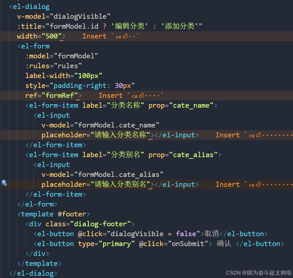Click the width="500" attribute

click(39, 36)
